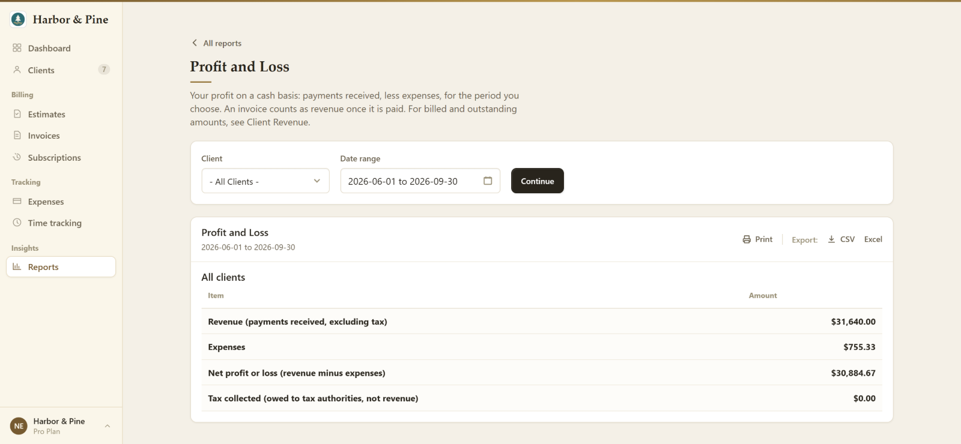Click the Estimates document icon

pos(17,114)
